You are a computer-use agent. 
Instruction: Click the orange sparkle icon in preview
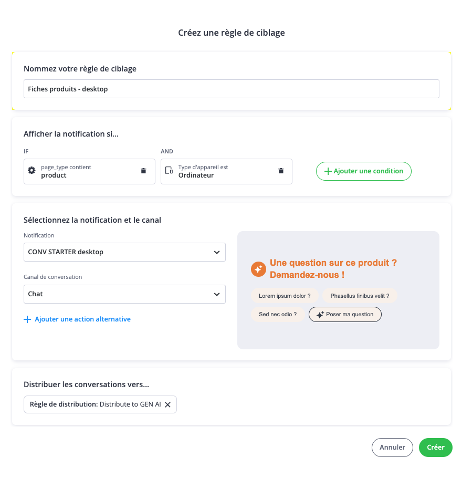click(x=258, y=269)
